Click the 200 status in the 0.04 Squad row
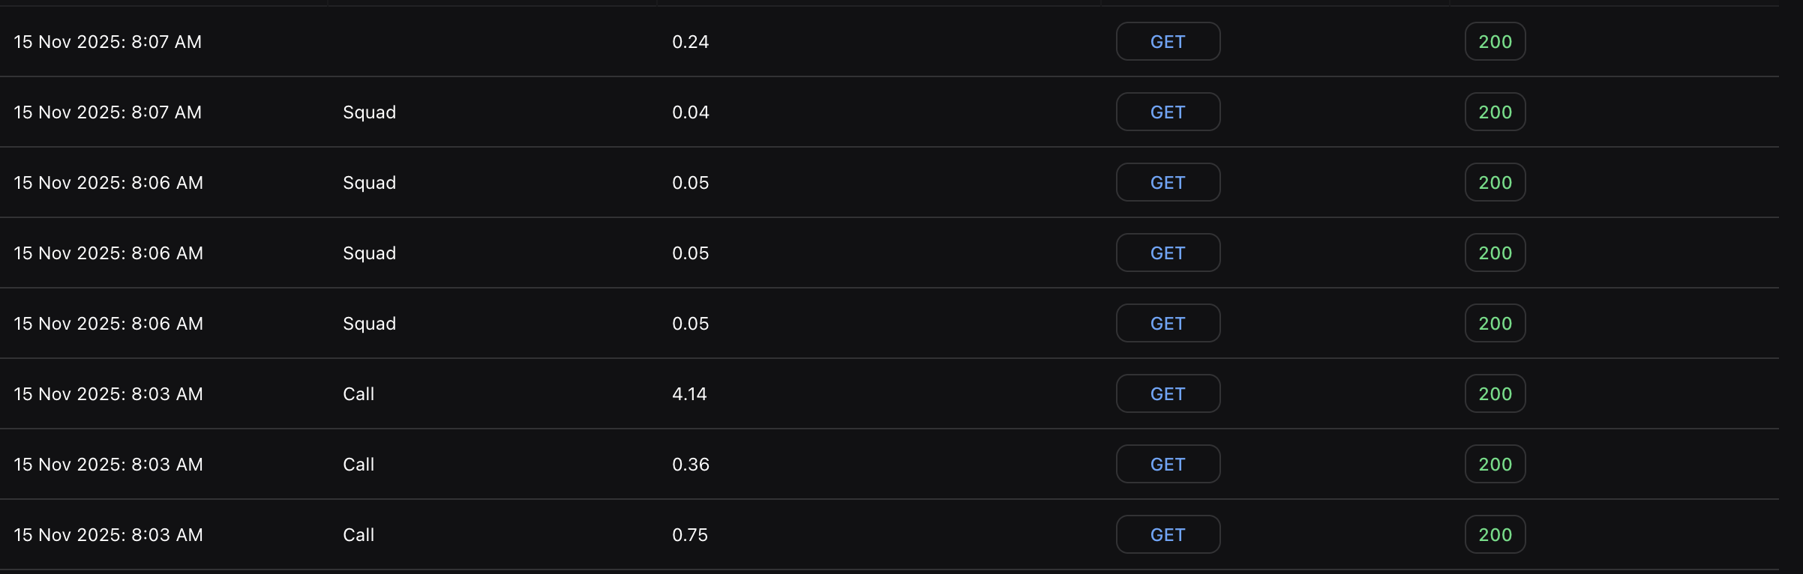This screenshot has width=1803, height=574. 1495,112
